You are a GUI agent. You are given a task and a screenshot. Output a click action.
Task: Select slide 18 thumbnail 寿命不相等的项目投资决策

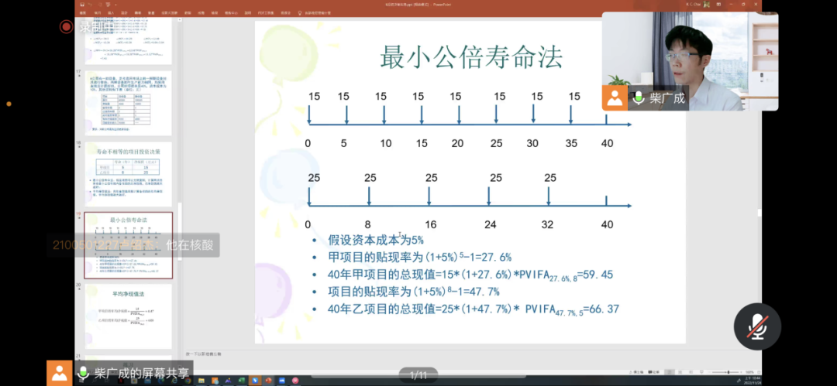pyautogui.click(x=128, y=174)
